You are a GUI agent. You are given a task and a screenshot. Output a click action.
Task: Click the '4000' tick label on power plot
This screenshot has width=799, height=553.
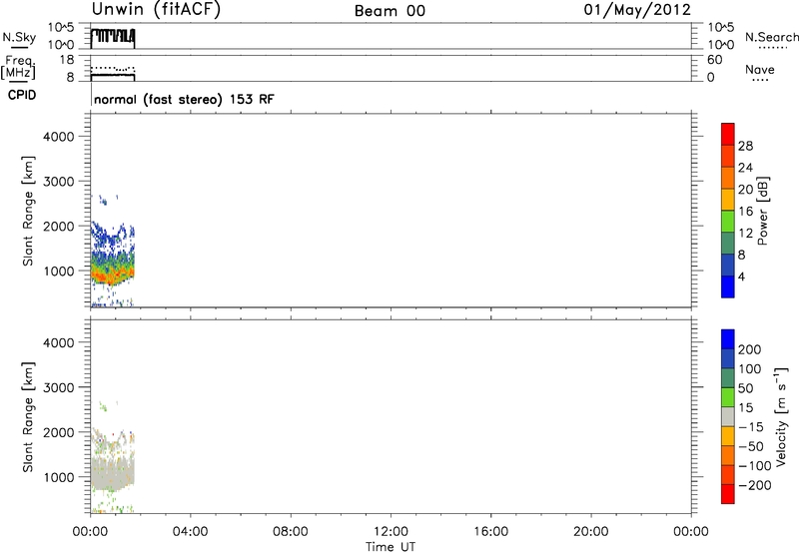point(58,137)
